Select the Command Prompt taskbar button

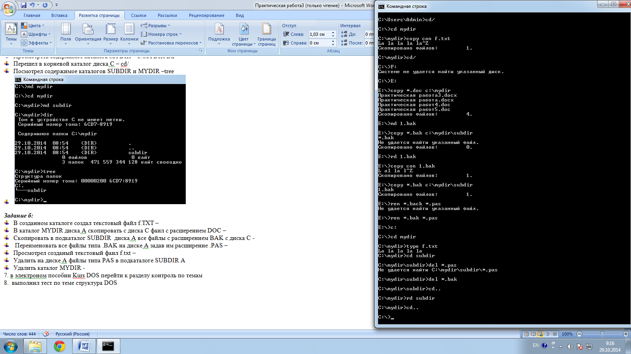(x=108, y=347)
